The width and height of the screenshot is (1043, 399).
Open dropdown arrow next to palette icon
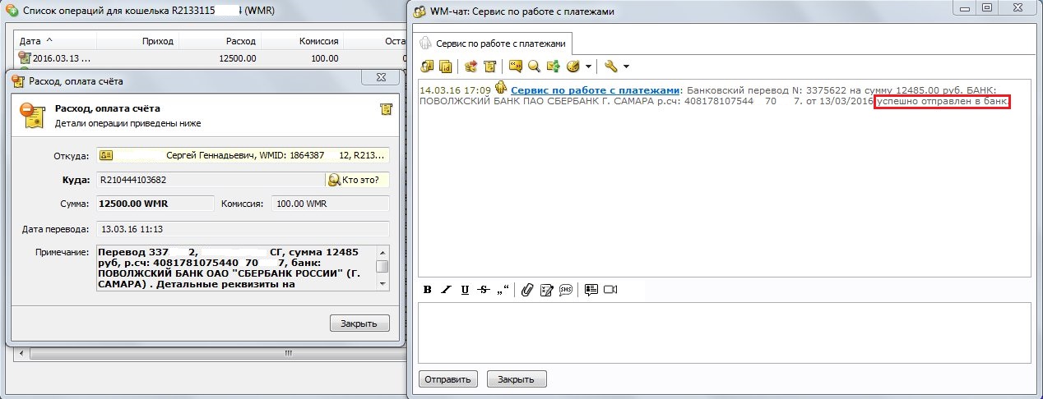coord(588,66)
